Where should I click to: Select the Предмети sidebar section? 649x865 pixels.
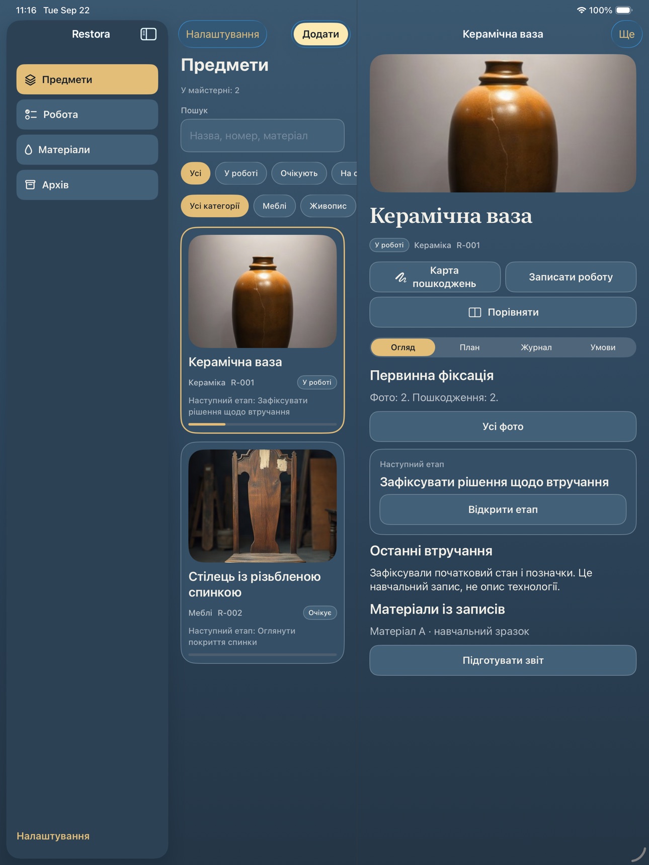87,79
